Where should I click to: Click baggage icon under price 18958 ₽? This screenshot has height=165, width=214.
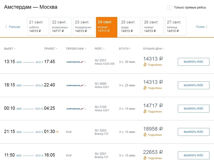(145, 135)
